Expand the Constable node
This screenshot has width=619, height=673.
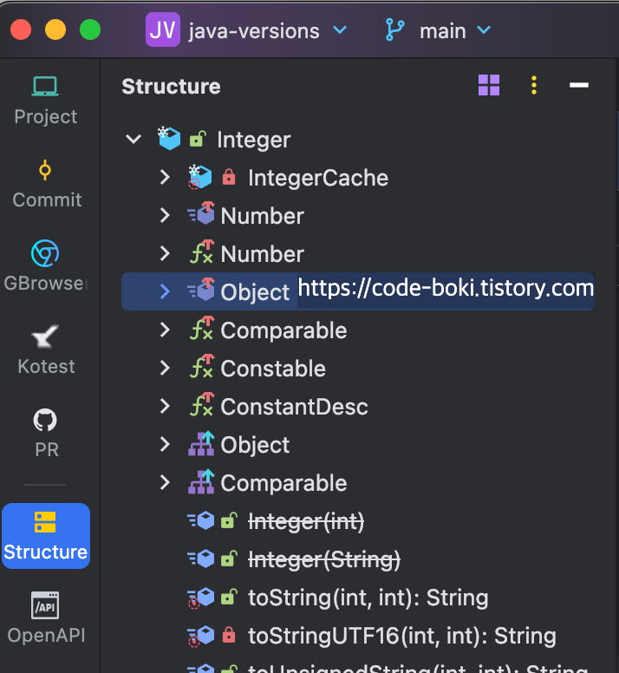(165, 369)
